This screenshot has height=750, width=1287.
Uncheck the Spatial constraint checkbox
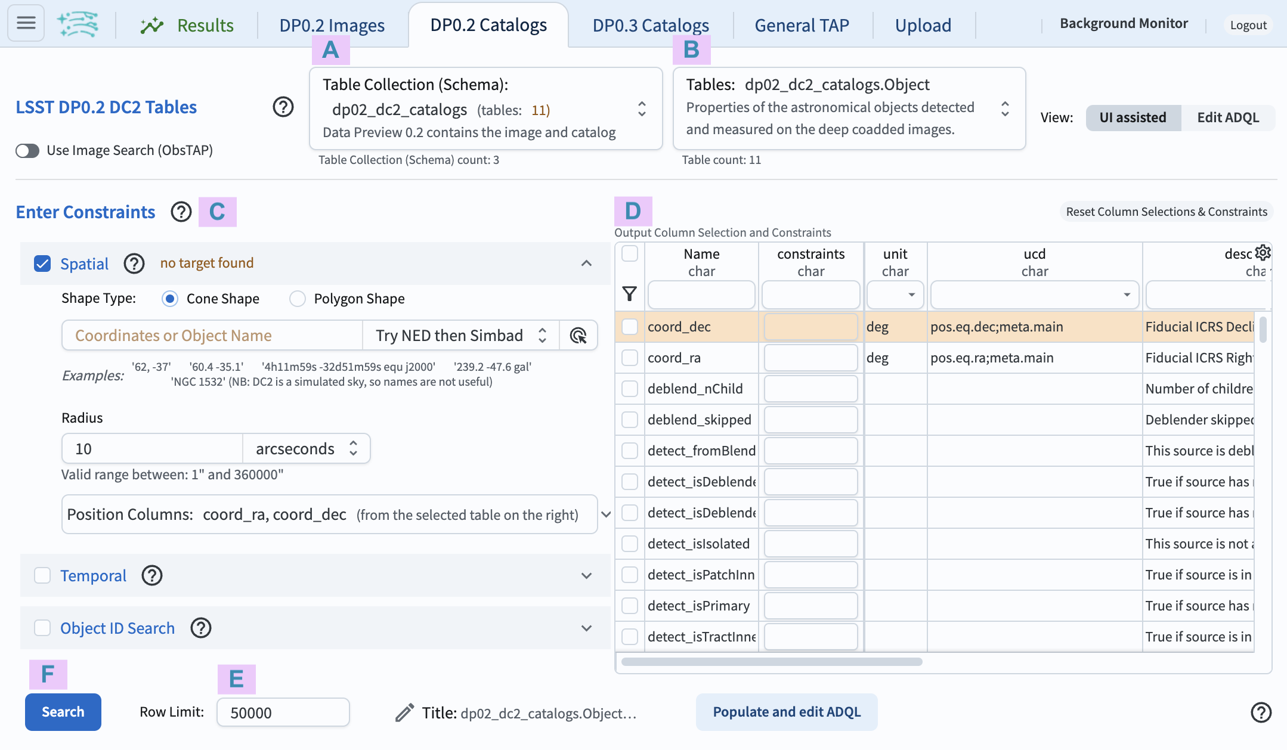[x=42, y=264]
